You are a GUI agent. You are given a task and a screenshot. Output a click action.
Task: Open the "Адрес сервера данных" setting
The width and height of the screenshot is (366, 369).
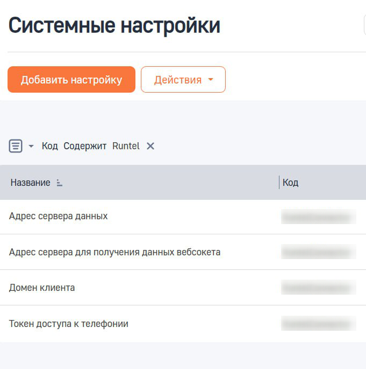tap(59, 216)
